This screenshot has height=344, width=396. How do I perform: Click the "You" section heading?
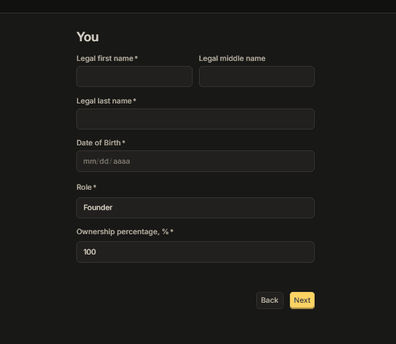pyautogui.click(x=88, y=37)
